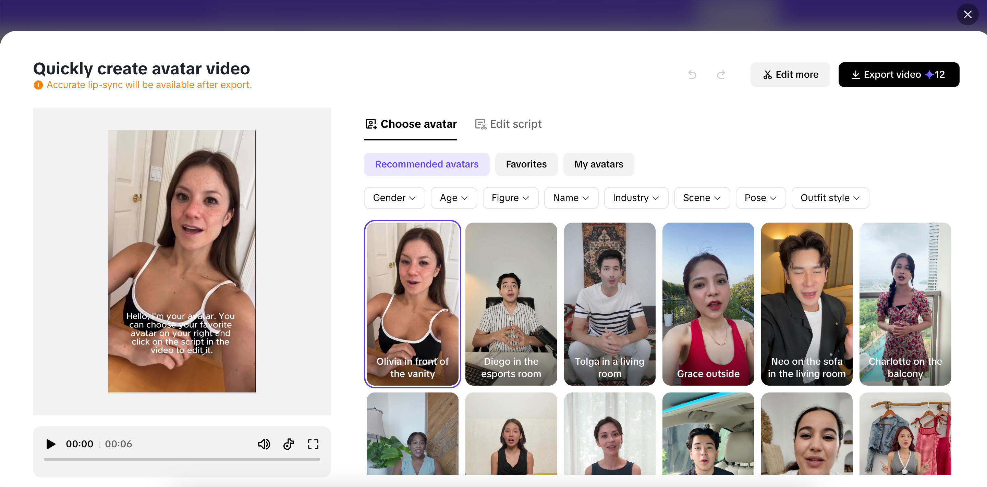Click the Export video button
Image resolution: width=987 pixels, height=487 pixels.
899,74
